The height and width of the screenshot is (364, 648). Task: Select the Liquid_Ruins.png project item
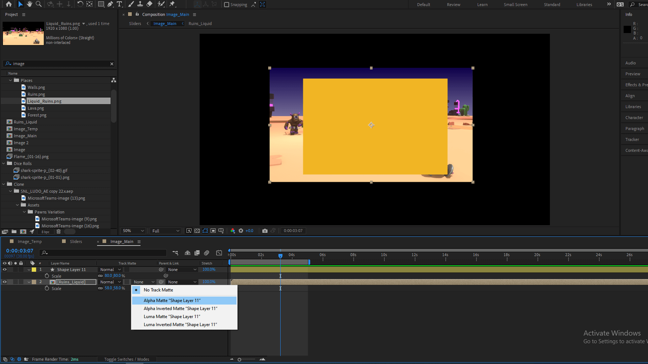(x=44, y=101)
